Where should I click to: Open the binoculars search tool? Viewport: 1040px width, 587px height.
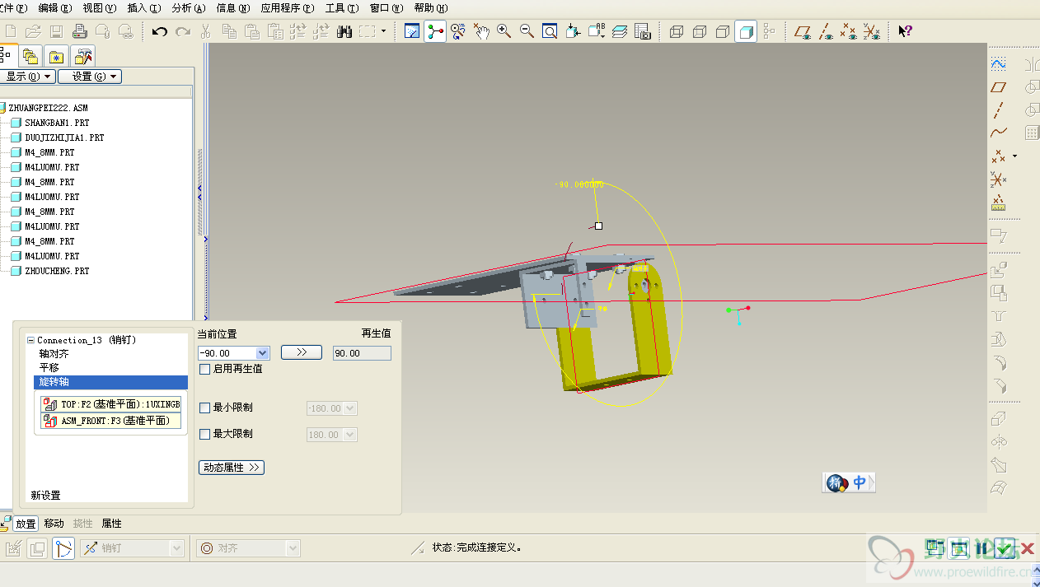(344, 31)
